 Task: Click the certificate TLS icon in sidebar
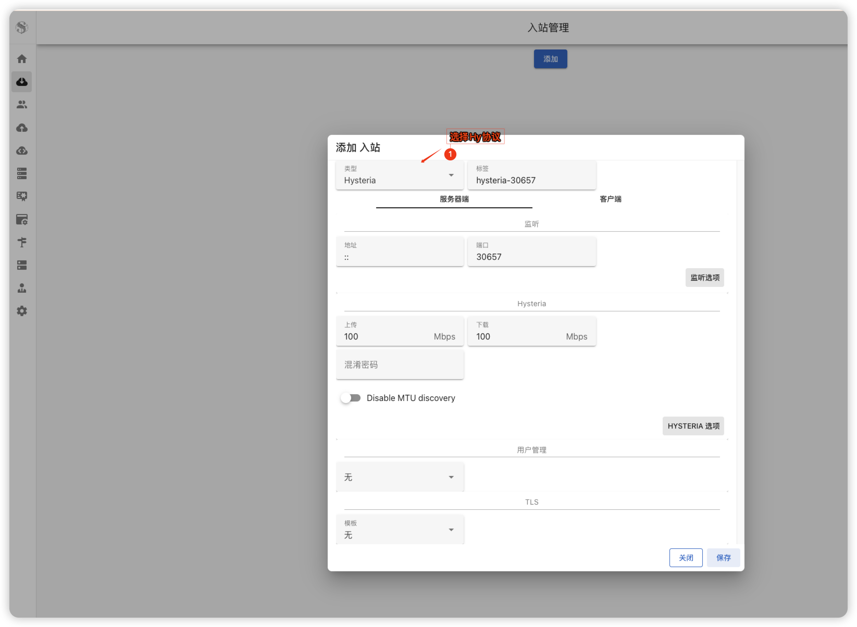tap(22, 196)
